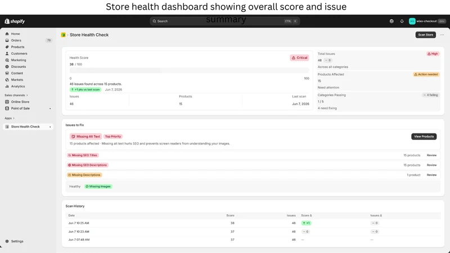
Task: Click the Missing SEO Descriptions badge
Action: pos(88,165)
